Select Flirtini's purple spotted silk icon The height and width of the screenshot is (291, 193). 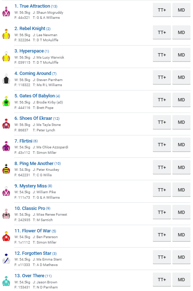click(x=6, y=147)
